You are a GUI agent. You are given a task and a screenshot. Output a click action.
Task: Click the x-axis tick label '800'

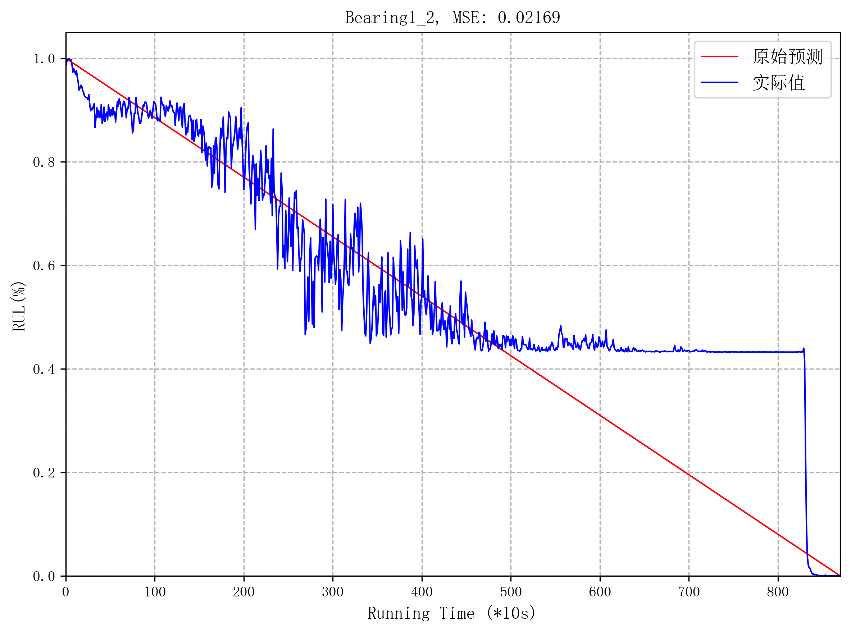point(778,592)
